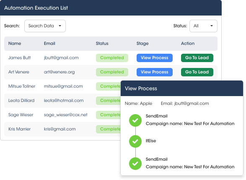
Task: Go To Lead for James Butt
Action: tap(197, 58)
